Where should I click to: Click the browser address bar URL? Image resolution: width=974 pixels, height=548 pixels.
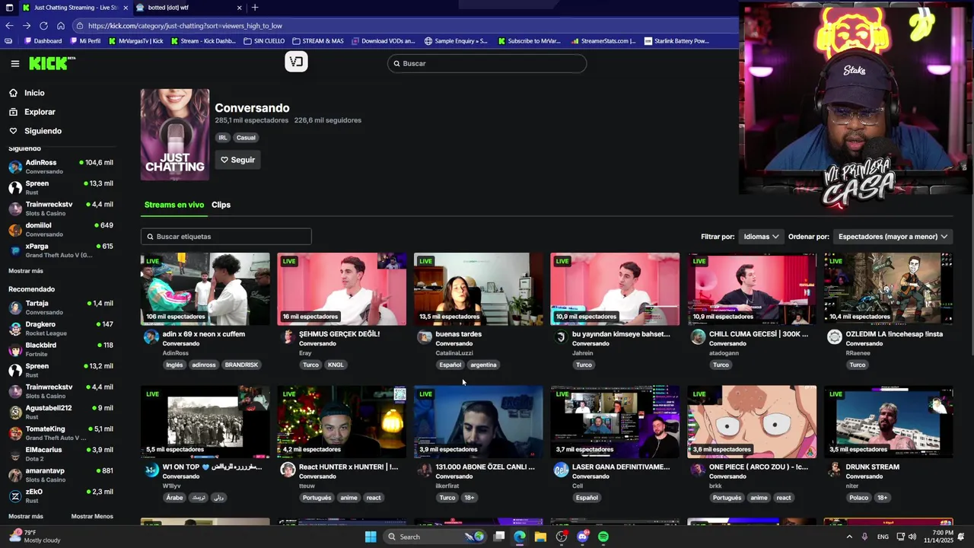point(185,26)
